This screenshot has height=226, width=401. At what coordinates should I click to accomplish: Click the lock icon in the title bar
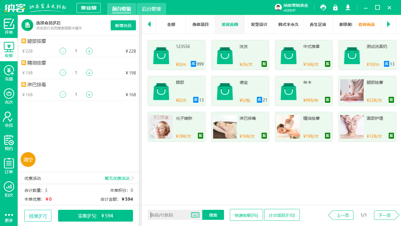click(x=335, y=8)
